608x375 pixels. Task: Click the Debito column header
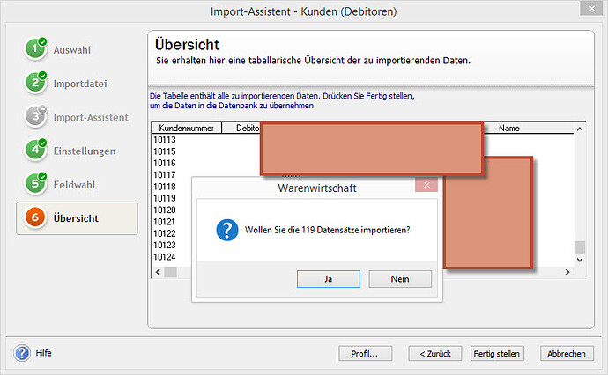[x=241, y=128]
